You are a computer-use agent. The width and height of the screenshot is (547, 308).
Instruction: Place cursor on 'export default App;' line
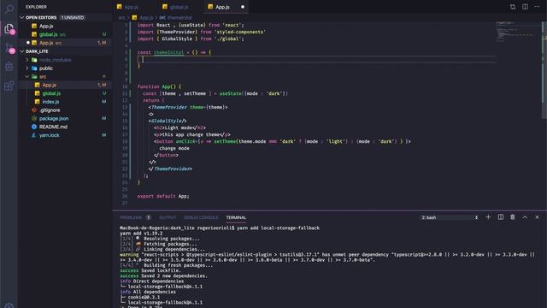[x=163, y=196]
